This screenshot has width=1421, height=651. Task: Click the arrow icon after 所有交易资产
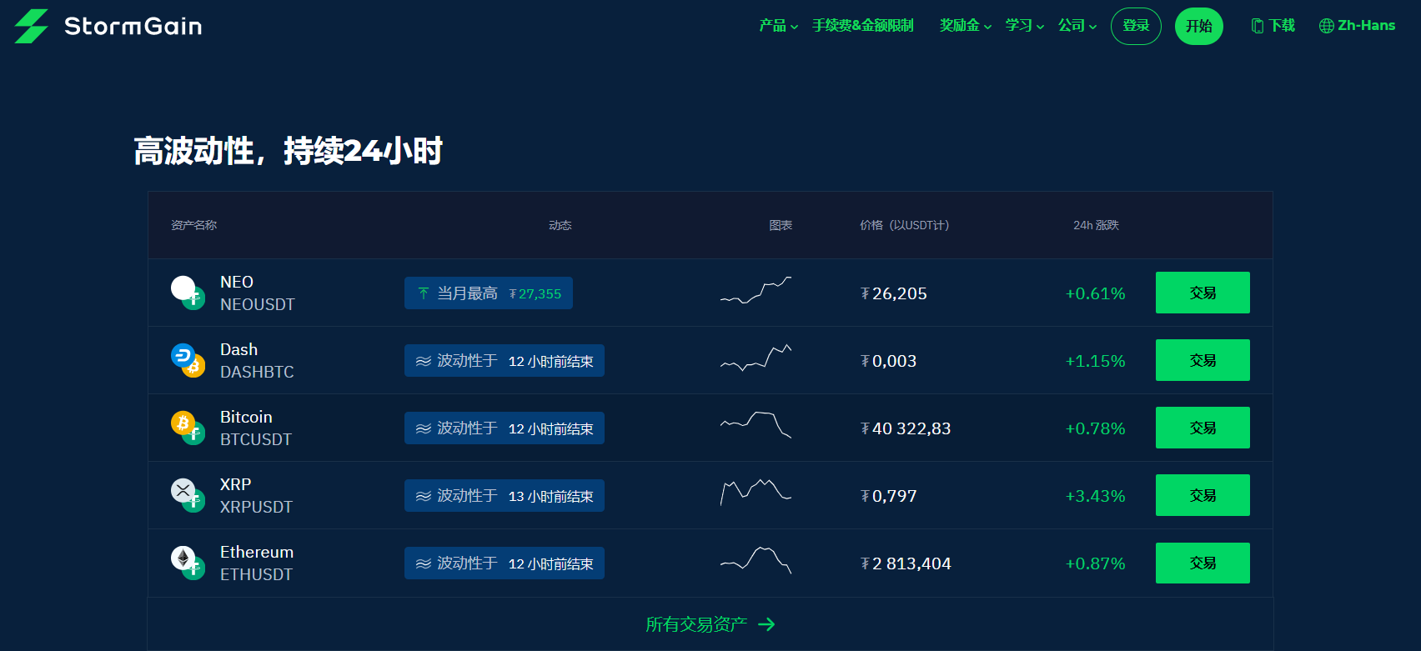point(766,624)
